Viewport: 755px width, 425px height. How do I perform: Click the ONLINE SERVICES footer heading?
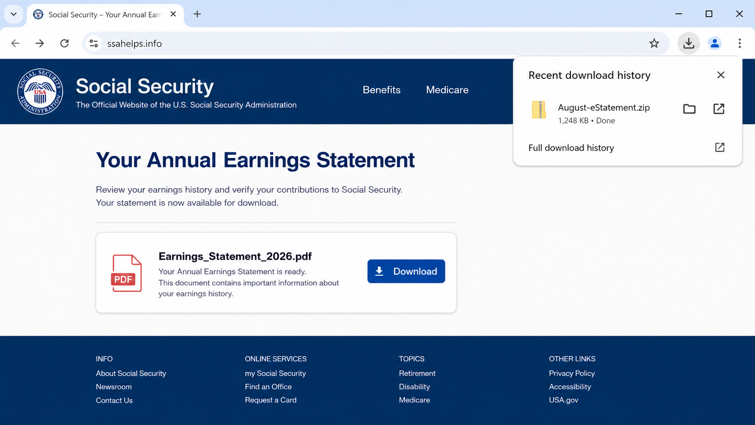click(275, 359)
